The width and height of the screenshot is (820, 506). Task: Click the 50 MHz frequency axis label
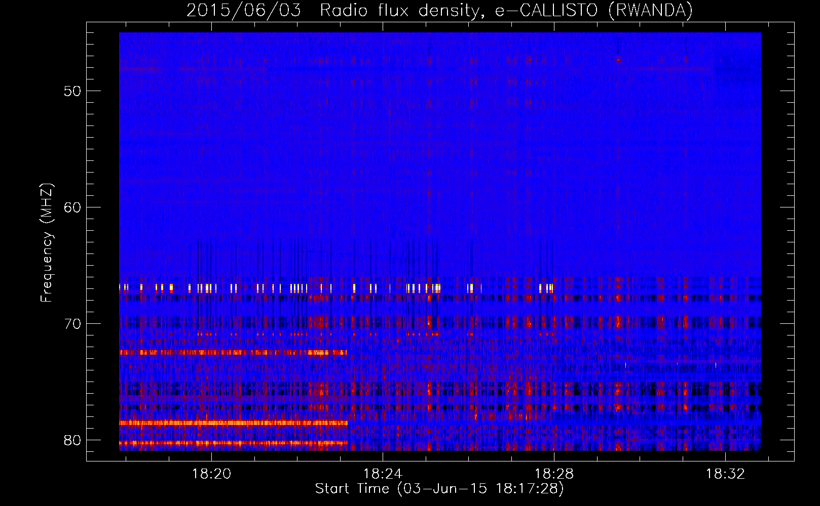[72, 92]
